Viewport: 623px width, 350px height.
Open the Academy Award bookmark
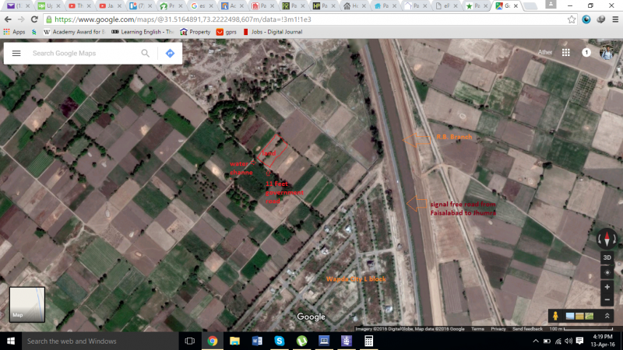pos(74,32)
